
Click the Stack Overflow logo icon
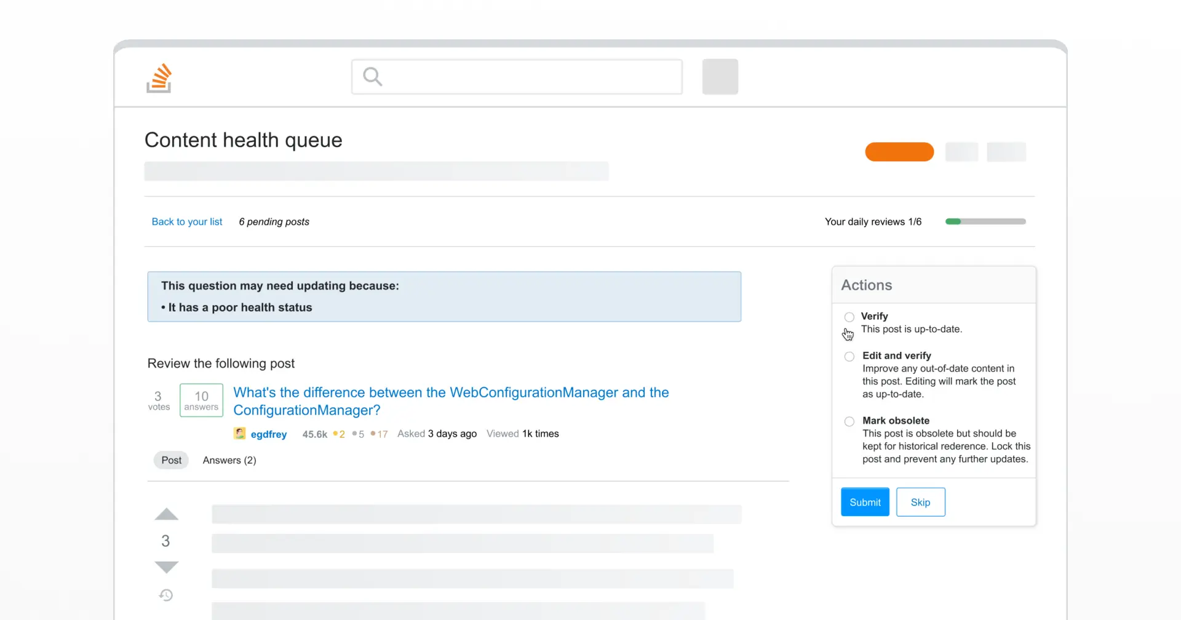tap(159, 77)
